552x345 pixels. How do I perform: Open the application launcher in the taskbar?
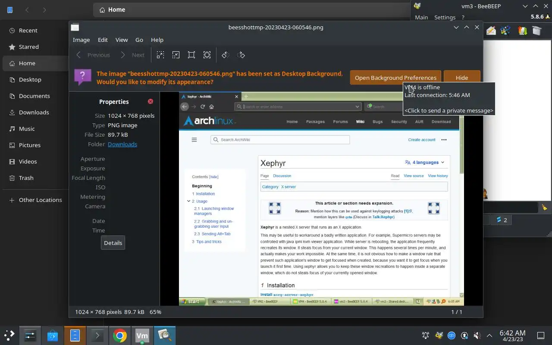(9, 335)
